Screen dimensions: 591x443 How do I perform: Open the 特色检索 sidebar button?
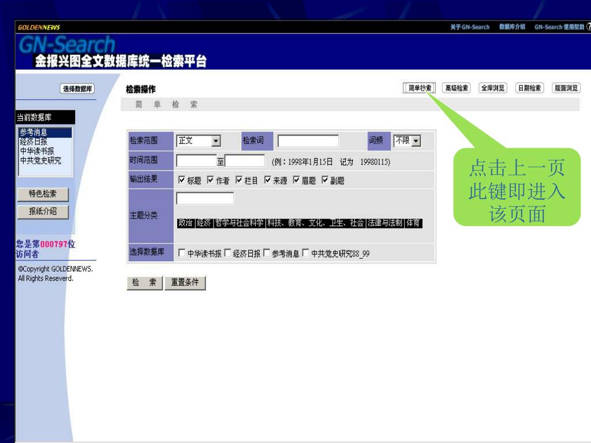(43, 194)
